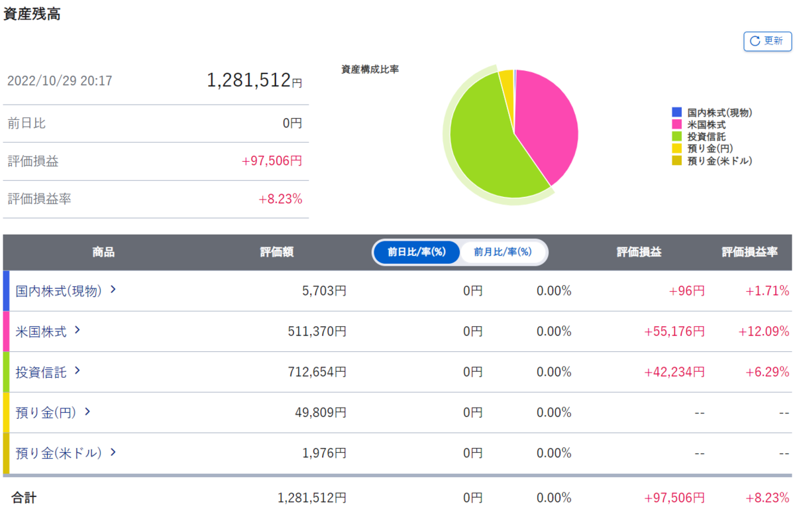This screenshot has height=519, width=795.
Task: Switch to 前月比/率(%) view
Action: click(503, 252)
